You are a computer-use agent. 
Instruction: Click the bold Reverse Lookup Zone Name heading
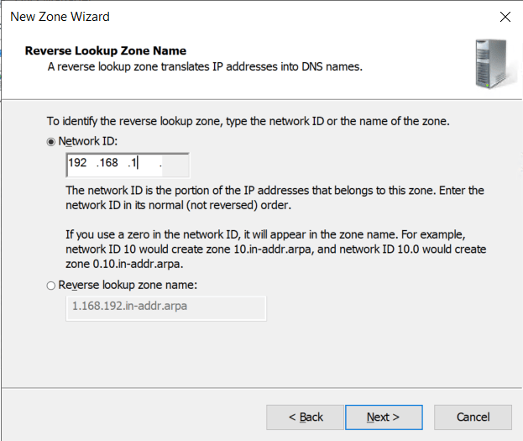click(x=106, y=50)
